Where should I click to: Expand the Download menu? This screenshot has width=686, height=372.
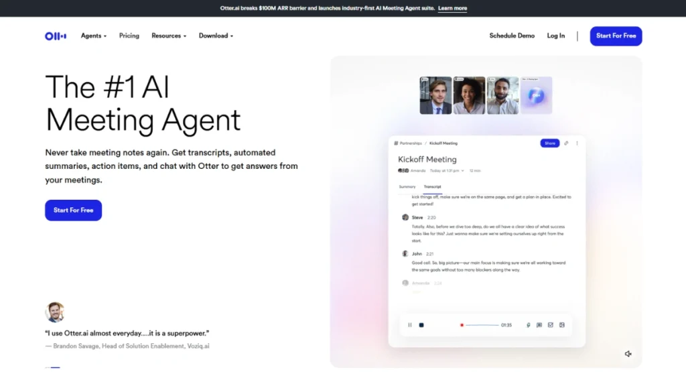216,36
